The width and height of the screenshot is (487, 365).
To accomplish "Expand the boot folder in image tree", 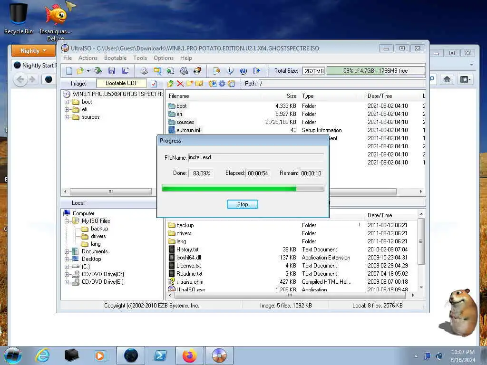I will click(67, 102).
